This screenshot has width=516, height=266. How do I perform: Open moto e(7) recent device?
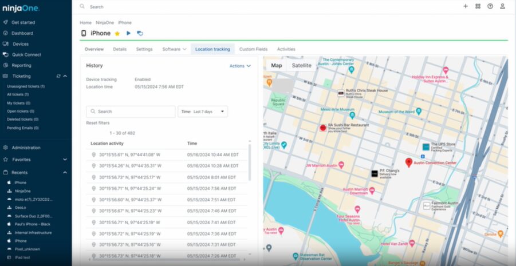pos(33,199)
